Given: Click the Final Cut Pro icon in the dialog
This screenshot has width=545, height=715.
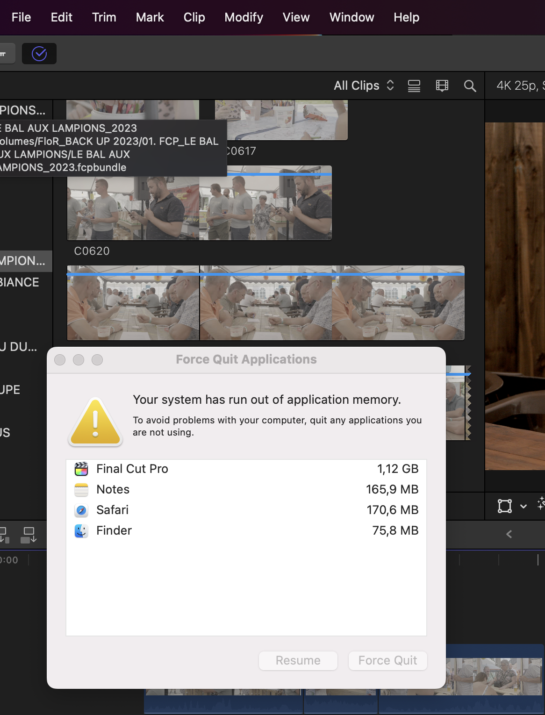Looking at the screenshot, I should 81,468.
